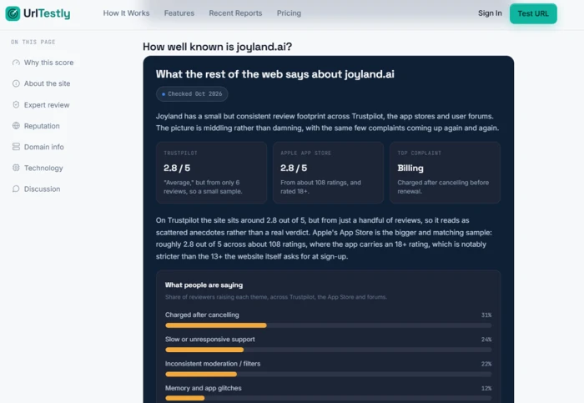Click the Slow or unresponsive support bar
Viewport: 584px width, 403px height.
point(328,350)
